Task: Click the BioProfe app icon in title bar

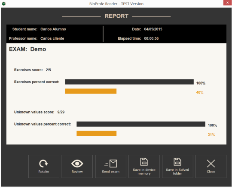Action: click(4, 4)
